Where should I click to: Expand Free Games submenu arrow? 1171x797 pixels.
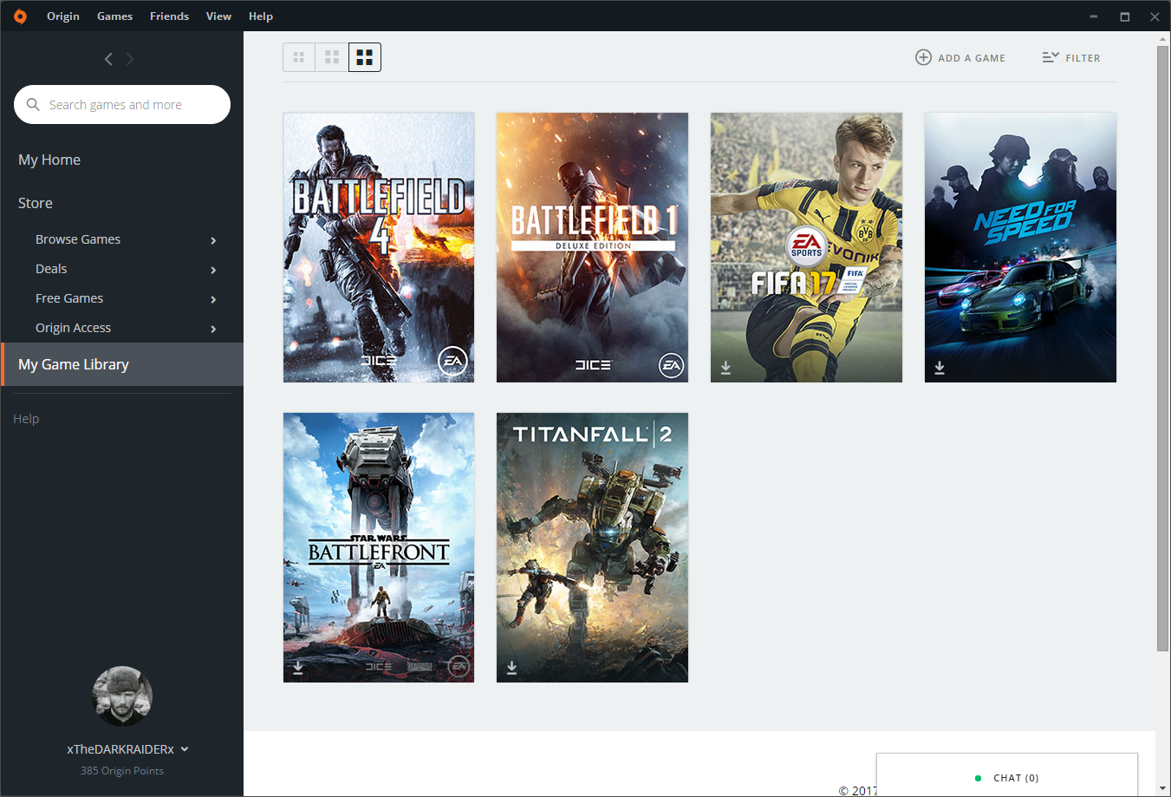[x=213, y=299]
